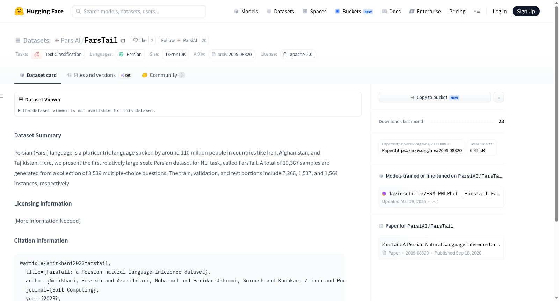The width and height of the screenshot is (559, 301).
Task: Open the three-dot options menu beside Copy to bucket
Action: (x=499, y=97)
